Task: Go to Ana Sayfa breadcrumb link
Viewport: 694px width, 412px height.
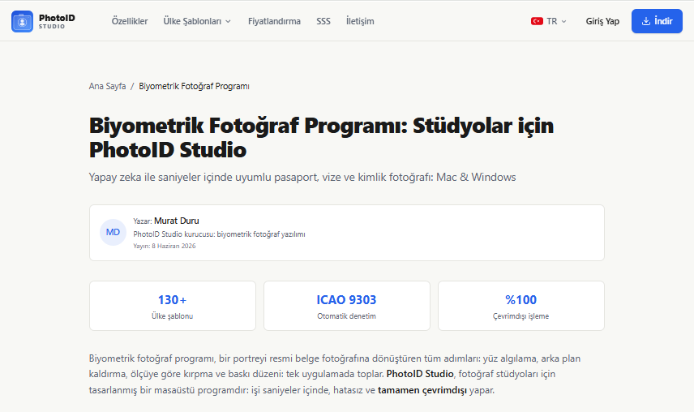Action: (x=108, y=86)
